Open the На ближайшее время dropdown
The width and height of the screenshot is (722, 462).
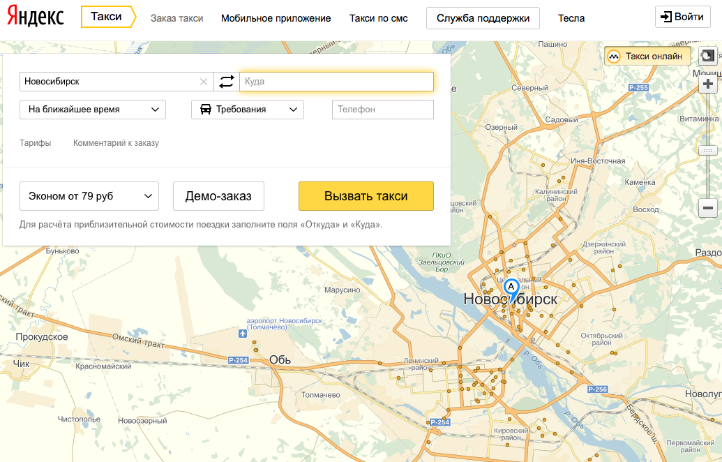click(x=93, y=110)
